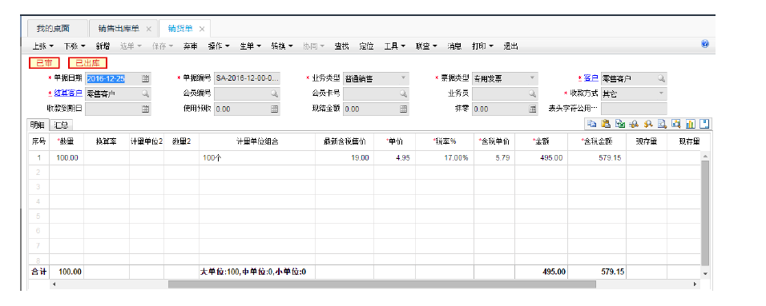Switch to the 销售出库单 tab

click(123, 29)
